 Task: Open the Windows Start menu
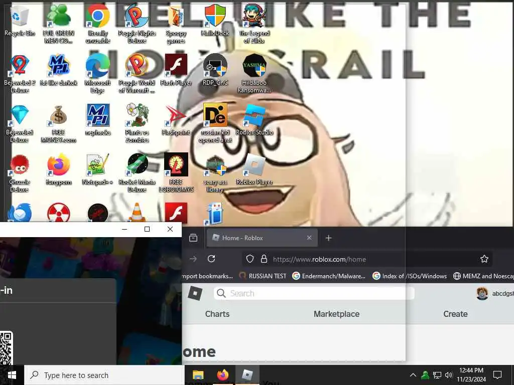[x=12, y=375]
